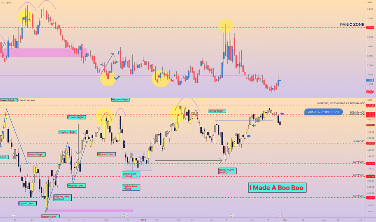The width and height of the screenshot is (376, 222).
Task: Click the Dec label on time axis
Action: pyautogui.click(x=106, y=220)
